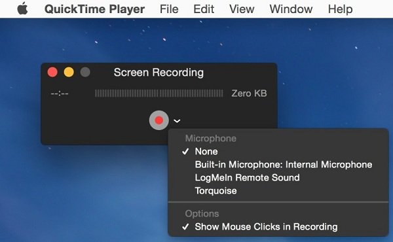Open the View menu
The width and height of the screenshot is (393, 242).
tap(242, 9)
